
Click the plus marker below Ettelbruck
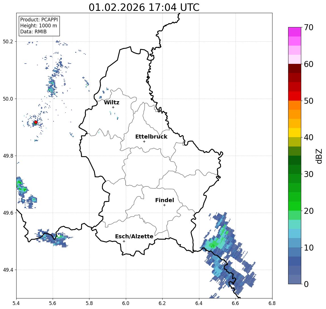(x=144, y=142)
